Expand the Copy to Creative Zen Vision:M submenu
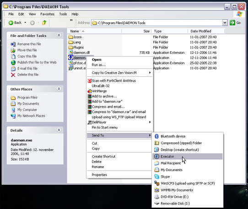The width and height of the screenshot is (248, 209). tap(150, 73)
